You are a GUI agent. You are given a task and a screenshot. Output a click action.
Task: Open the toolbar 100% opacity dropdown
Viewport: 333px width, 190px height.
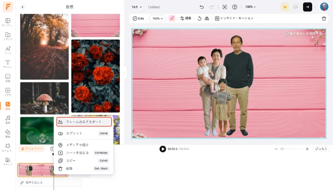click(x=157, y=19)
